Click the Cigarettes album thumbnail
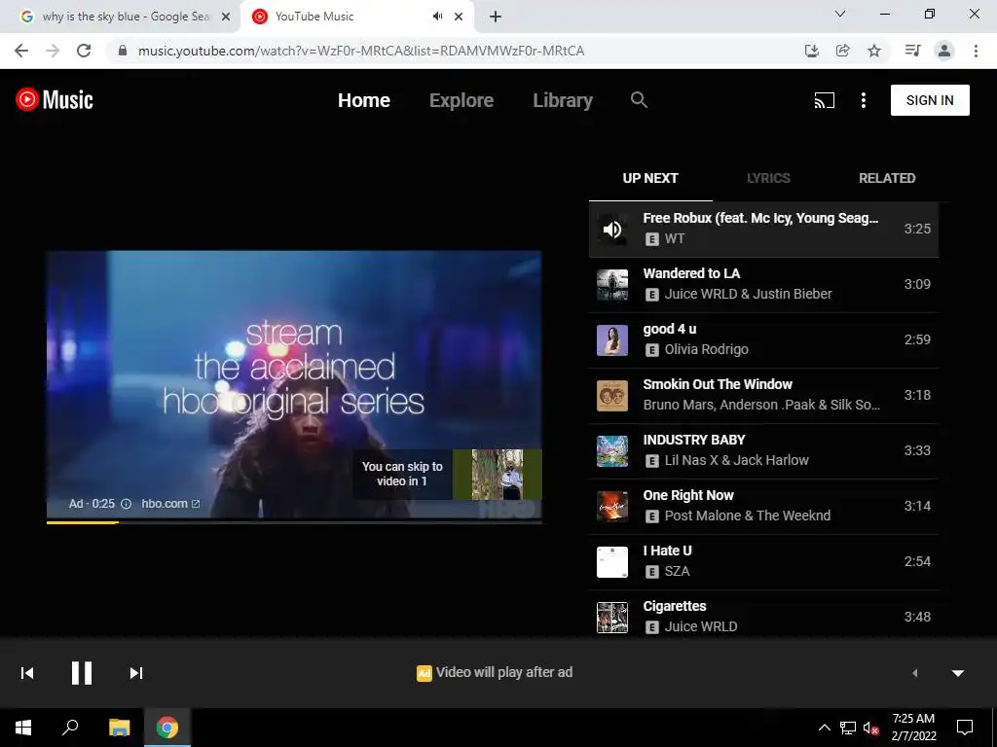Viewport: 997px width, 747px height. 612,618
